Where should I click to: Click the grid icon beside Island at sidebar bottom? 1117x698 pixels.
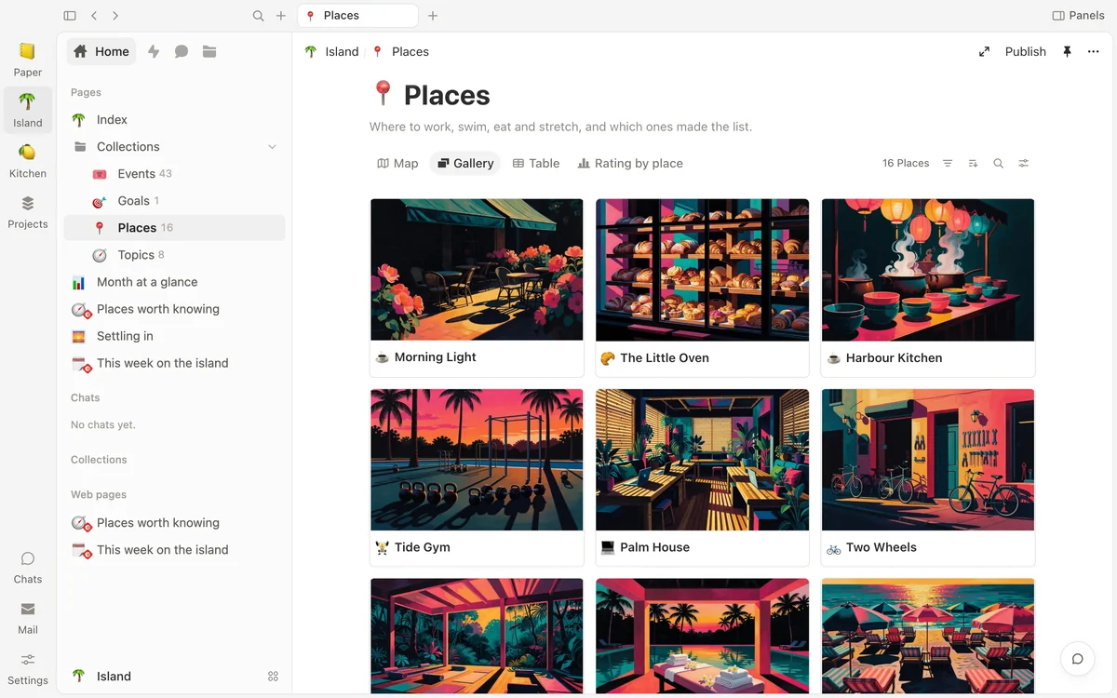[273, 677]
